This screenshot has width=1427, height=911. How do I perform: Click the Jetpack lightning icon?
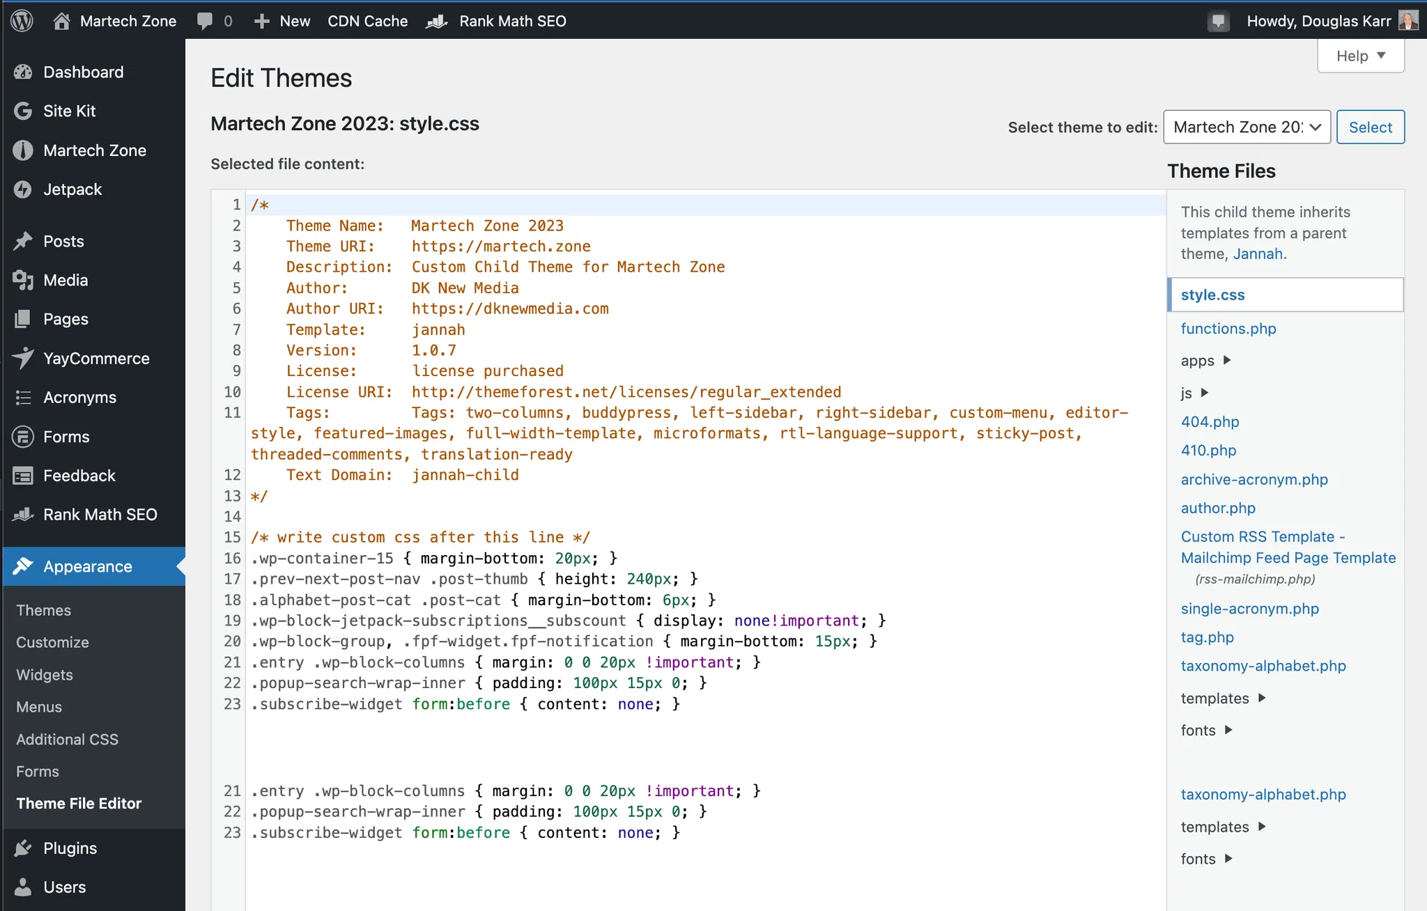[23, 189]
